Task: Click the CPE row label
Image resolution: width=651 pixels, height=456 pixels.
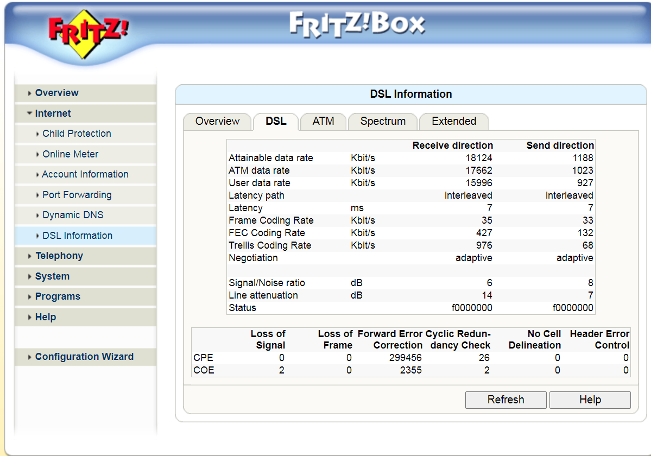Action: coord(204,358)
